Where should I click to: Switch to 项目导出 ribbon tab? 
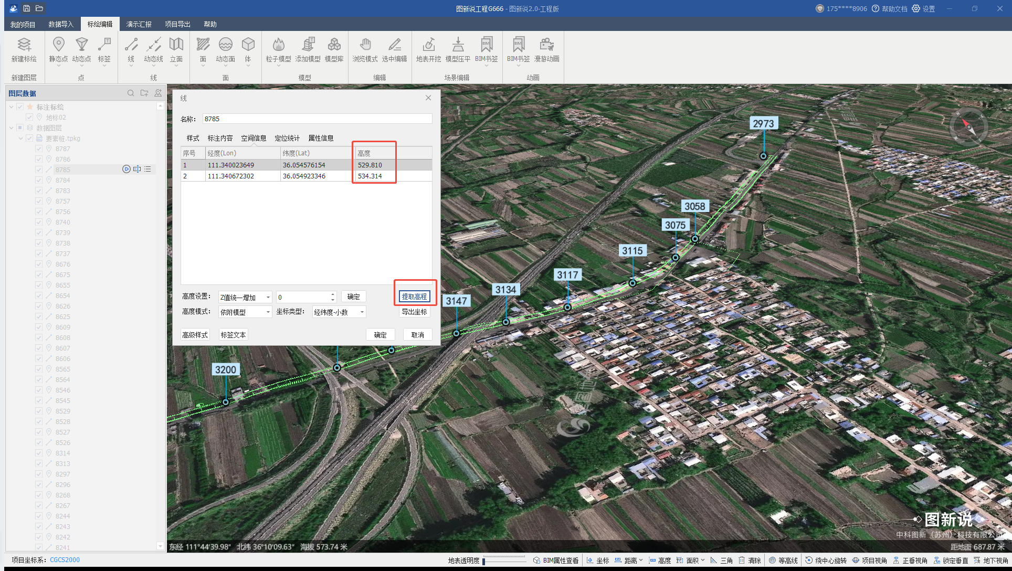[x=177, y=24]
